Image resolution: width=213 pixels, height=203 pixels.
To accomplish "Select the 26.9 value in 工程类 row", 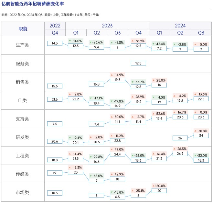I will (x=180, y=154).
